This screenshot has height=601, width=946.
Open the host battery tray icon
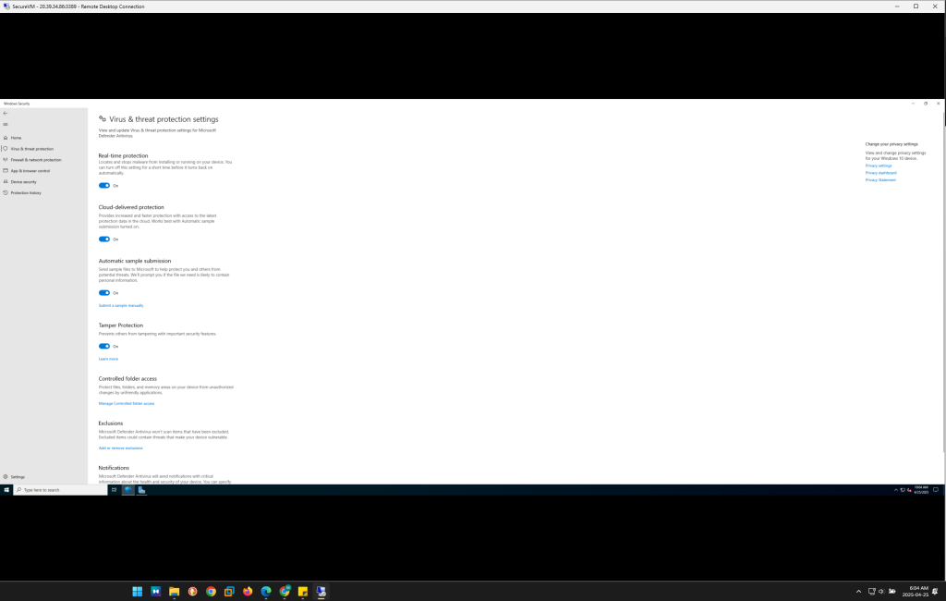pos(892,592)
